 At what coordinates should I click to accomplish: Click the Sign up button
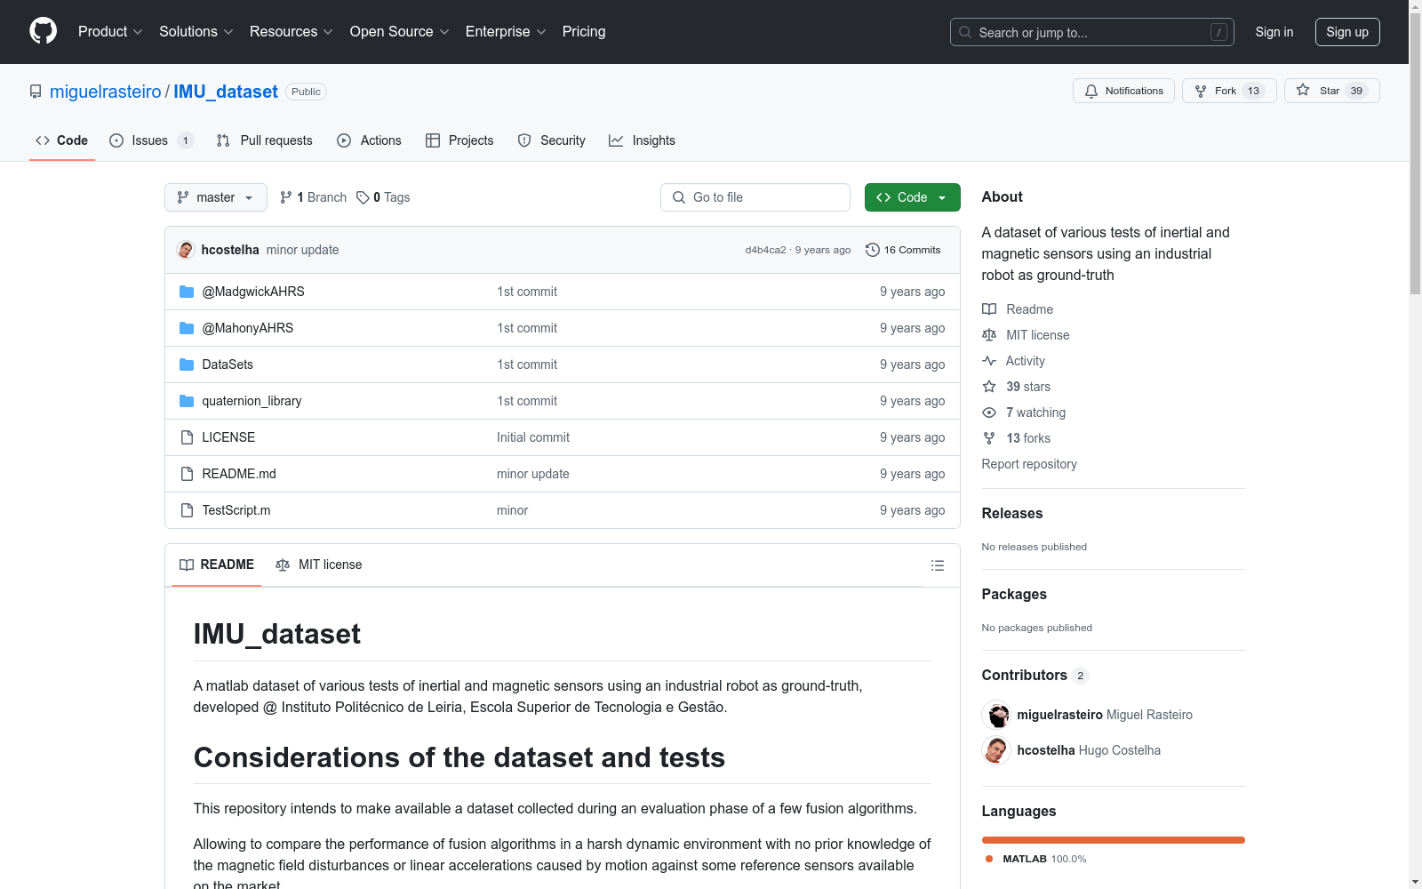click(x=1346, y=32)
